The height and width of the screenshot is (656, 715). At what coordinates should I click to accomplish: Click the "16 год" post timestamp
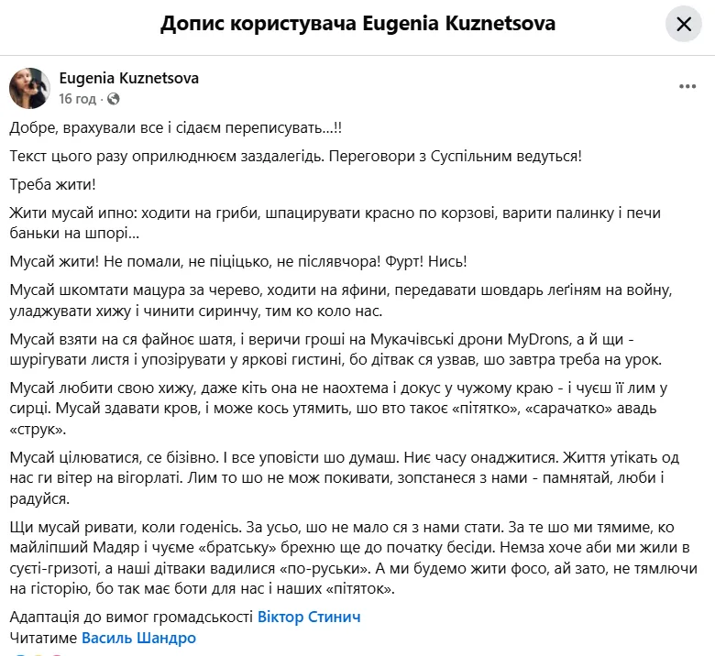pos(77,98)
